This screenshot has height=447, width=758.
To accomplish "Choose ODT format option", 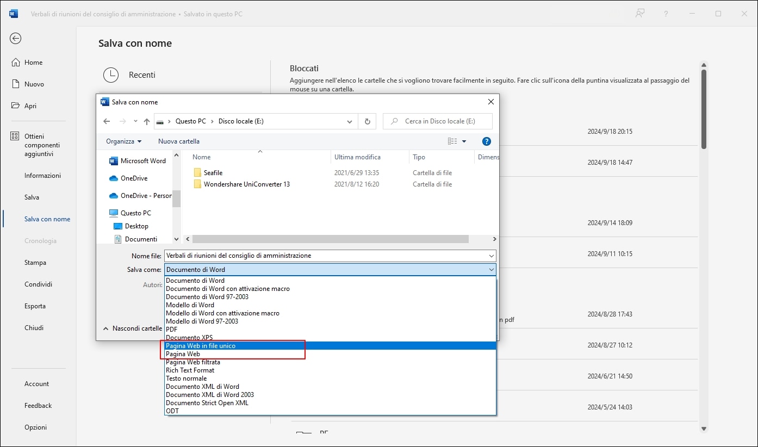I will (x=330, y=411).
